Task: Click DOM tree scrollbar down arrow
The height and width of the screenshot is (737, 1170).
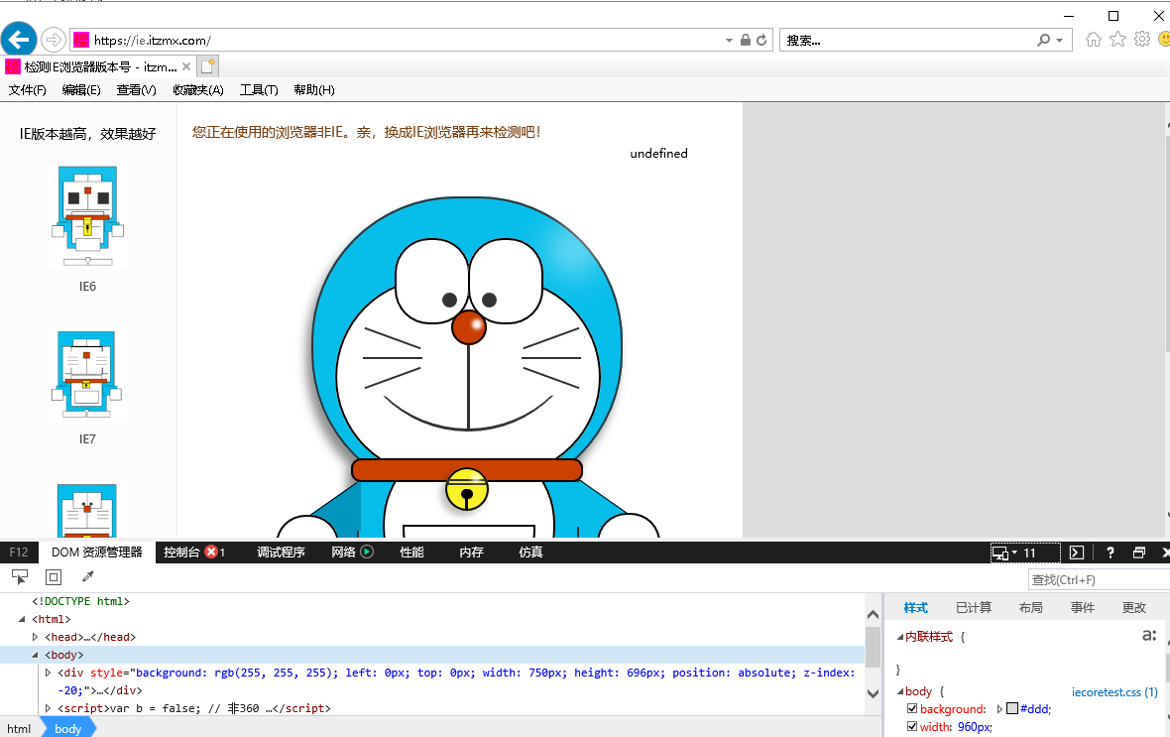Action: (x=873, y=693)
